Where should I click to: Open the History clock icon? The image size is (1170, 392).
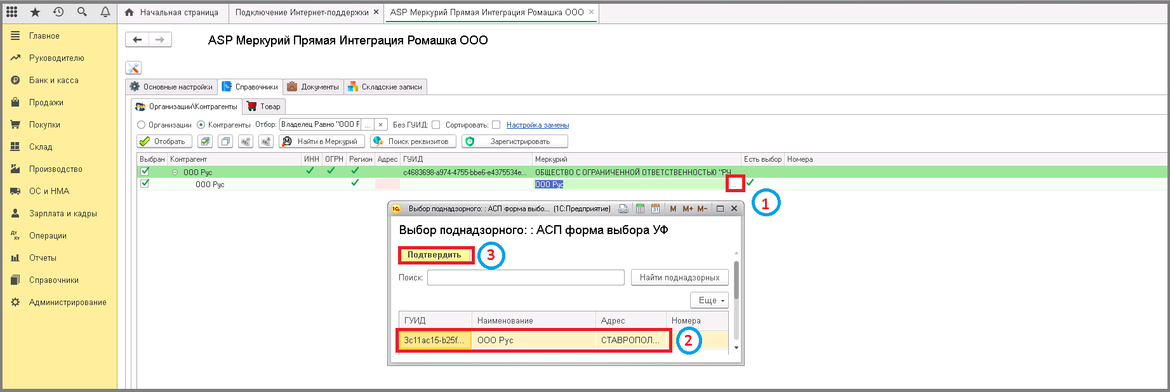[58, 12]
